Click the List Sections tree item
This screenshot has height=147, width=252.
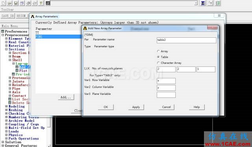click(20, 99)
